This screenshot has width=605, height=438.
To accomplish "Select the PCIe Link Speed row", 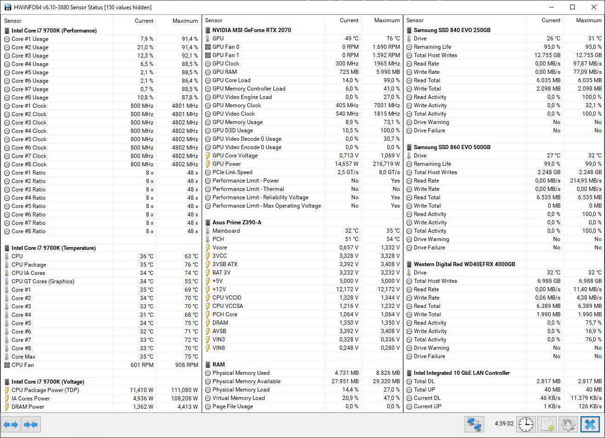I will click(303, 172).
